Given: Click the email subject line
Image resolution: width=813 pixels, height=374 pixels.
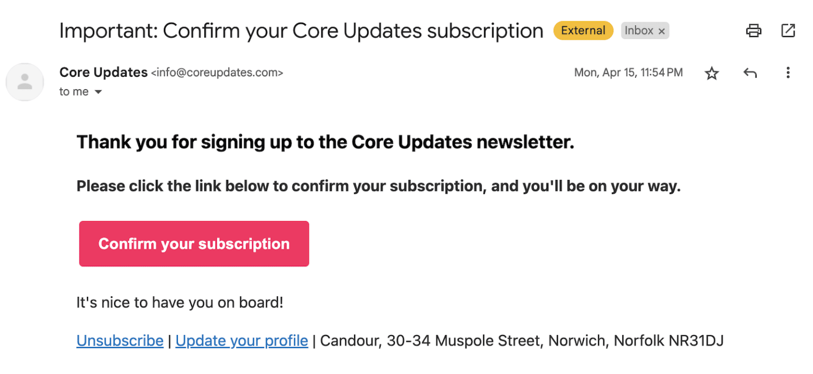Looking at the screenshot, I should tap(301, 31).
